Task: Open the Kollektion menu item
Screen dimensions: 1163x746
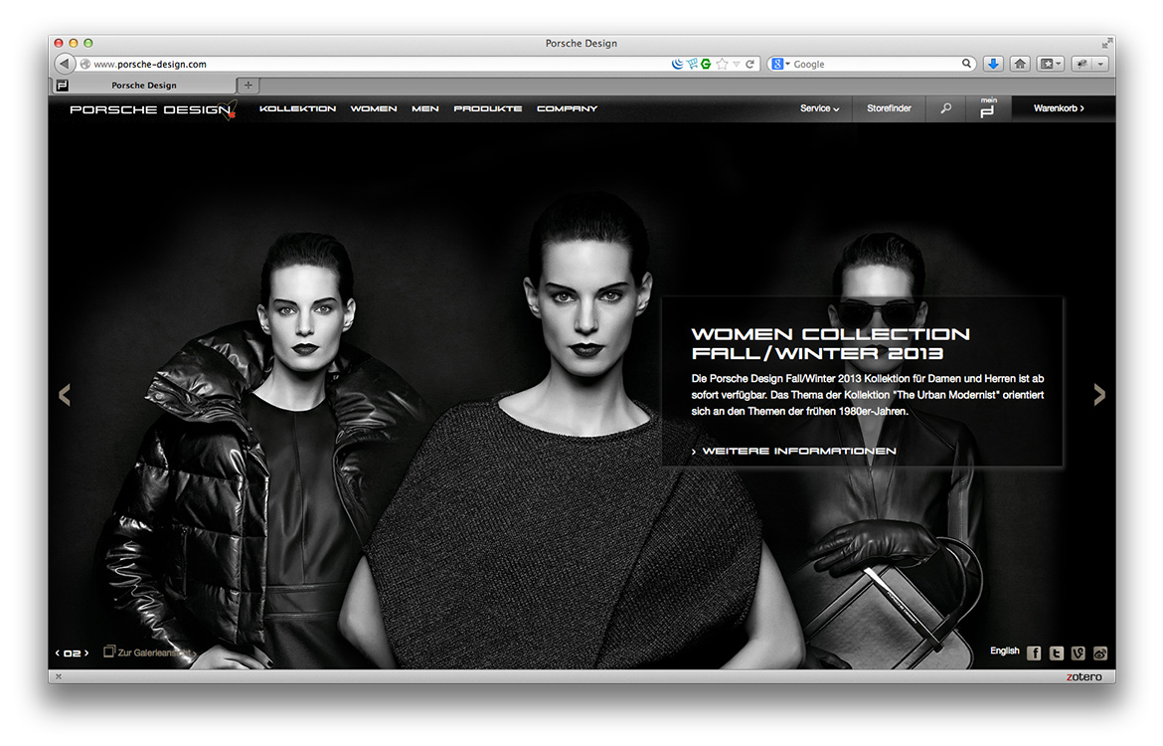Action: pos(297,108)
